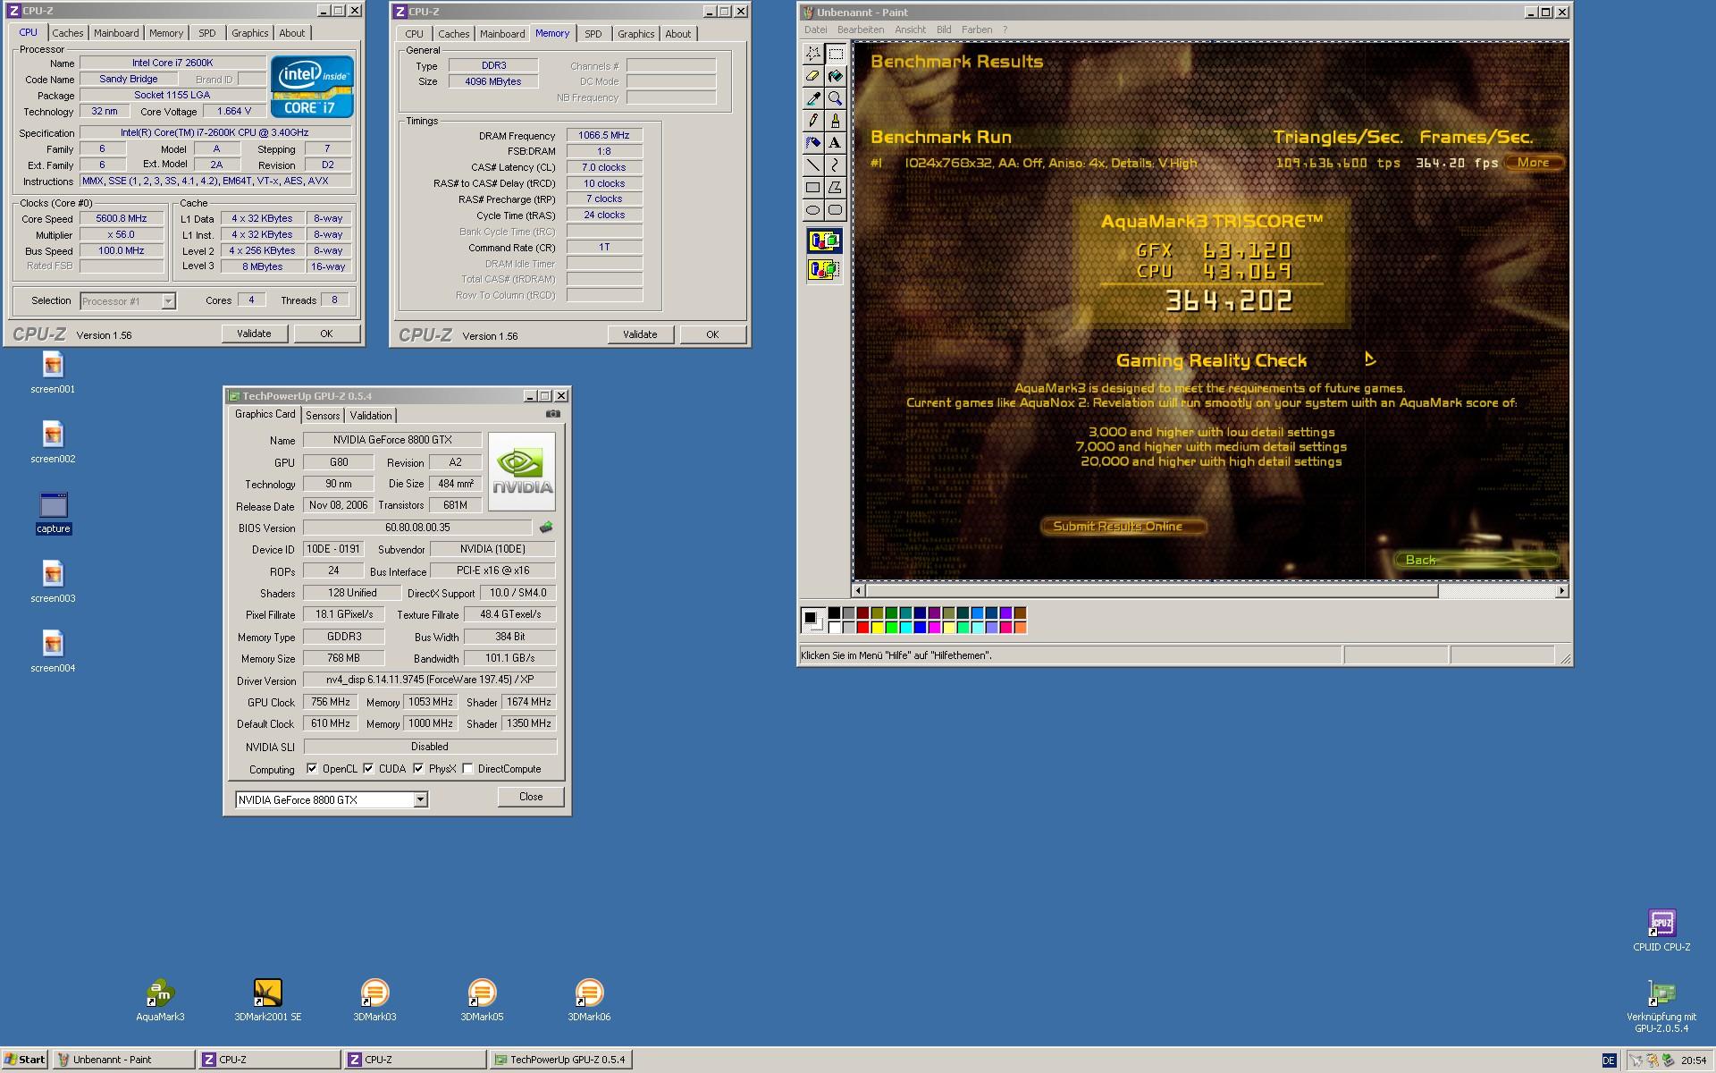Viewport: 1716px width, 1073px height.
Task: Select the Airbrush spray tool
Action: point(812,143)
